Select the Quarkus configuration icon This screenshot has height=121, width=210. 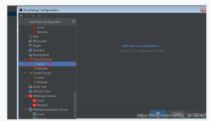(30, 50)
